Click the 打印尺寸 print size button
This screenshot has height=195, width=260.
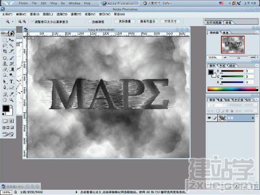[170, 22]
